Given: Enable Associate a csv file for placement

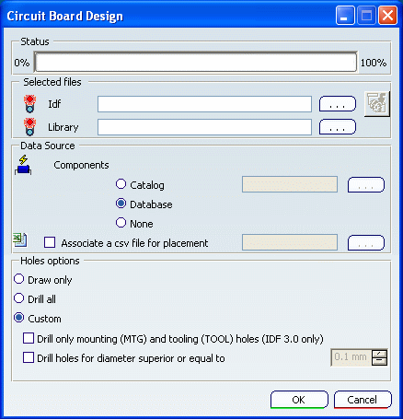Looking at the screenshot, I should 50,242.
